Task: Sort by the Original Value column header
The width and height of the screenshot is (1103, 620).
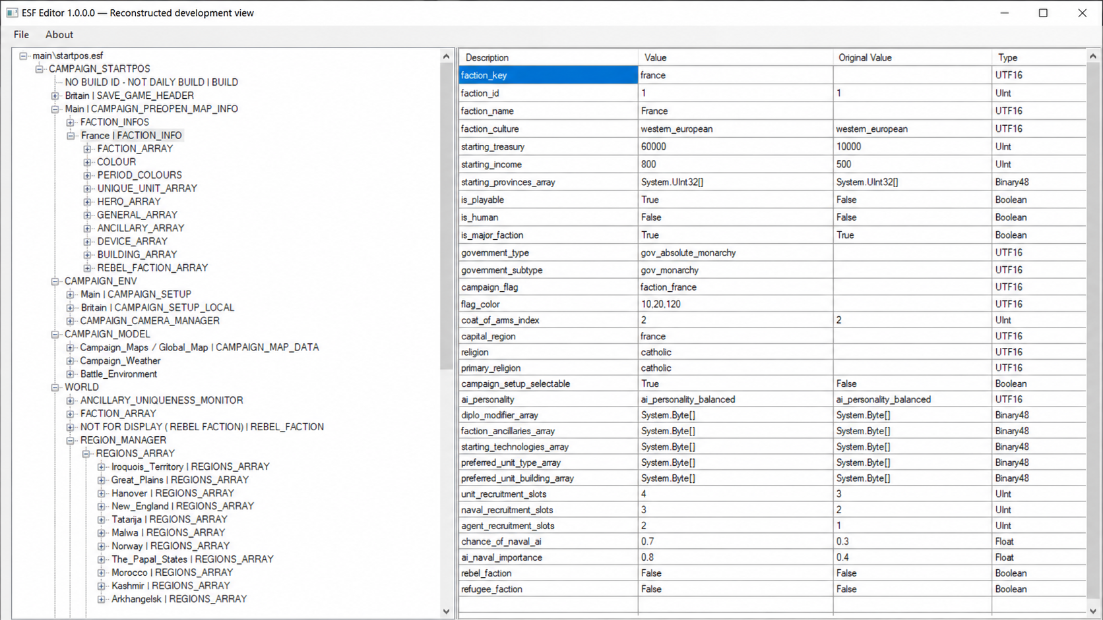Action: [912, 57]
